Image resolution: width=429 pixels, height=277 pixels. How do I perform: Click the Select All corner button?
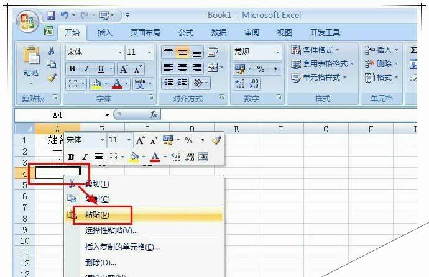25,129
